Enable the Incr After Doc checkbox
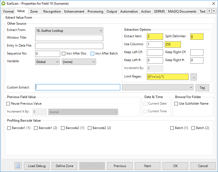This screenshot has width=218, height=172. [64, 53]
